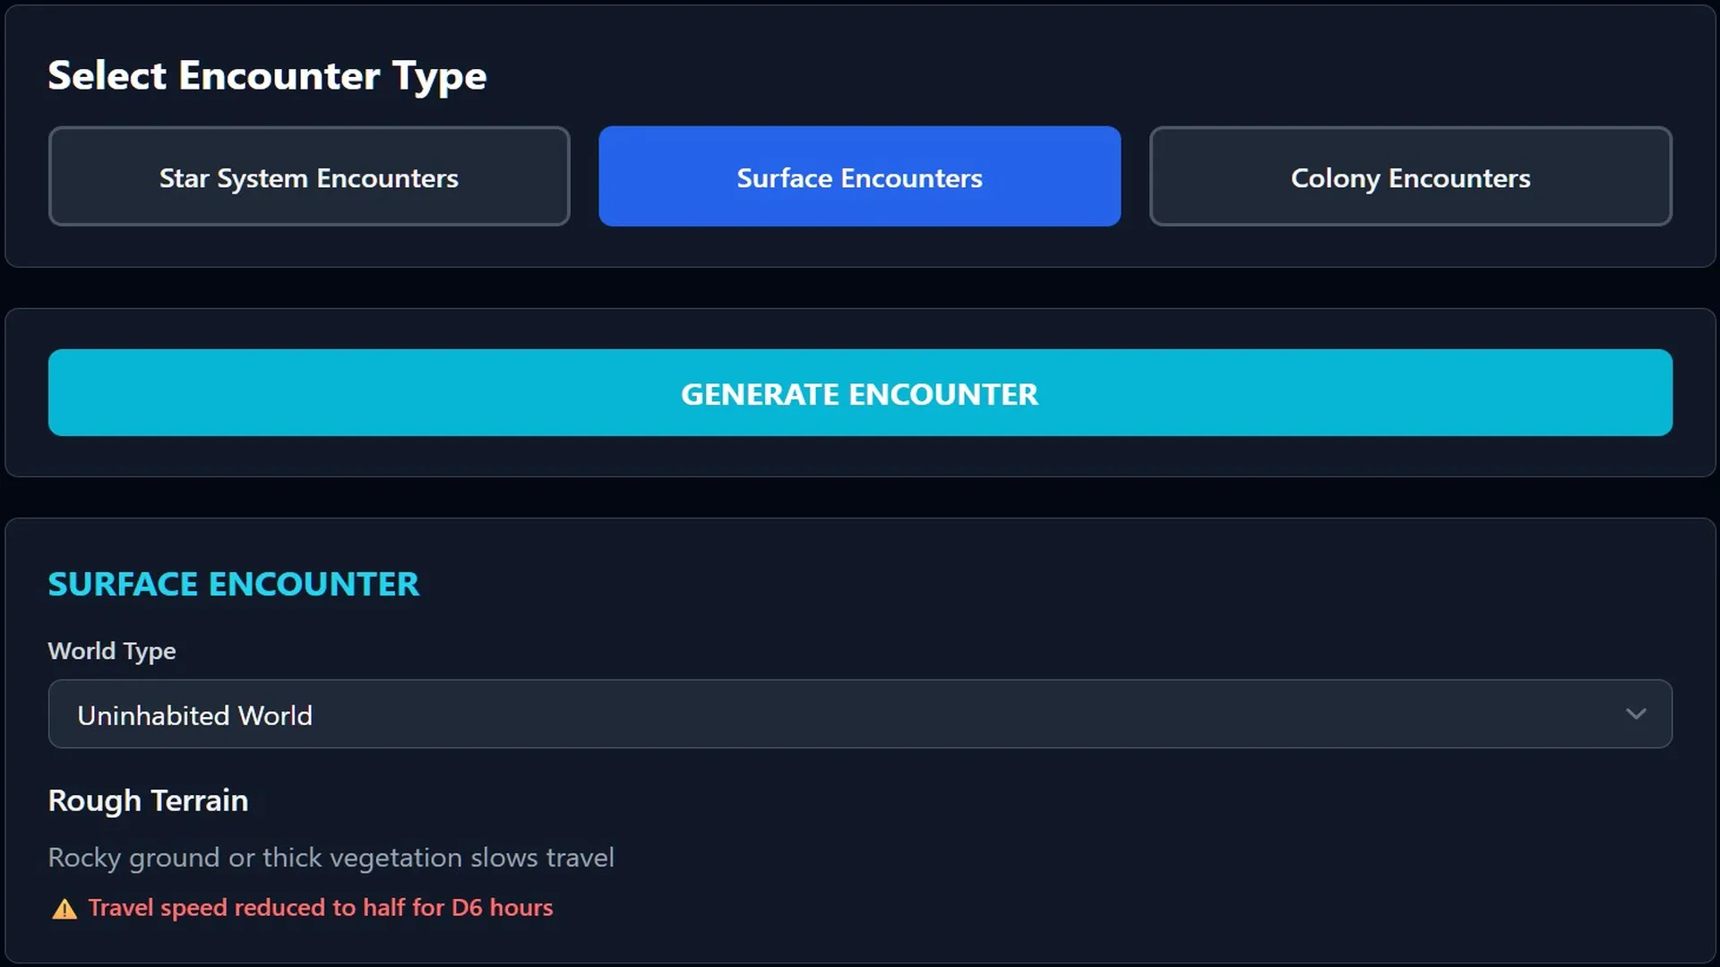Click the chevron arrow in World Type
This screenshot has width=1720, height=967.
point(1636,715)
